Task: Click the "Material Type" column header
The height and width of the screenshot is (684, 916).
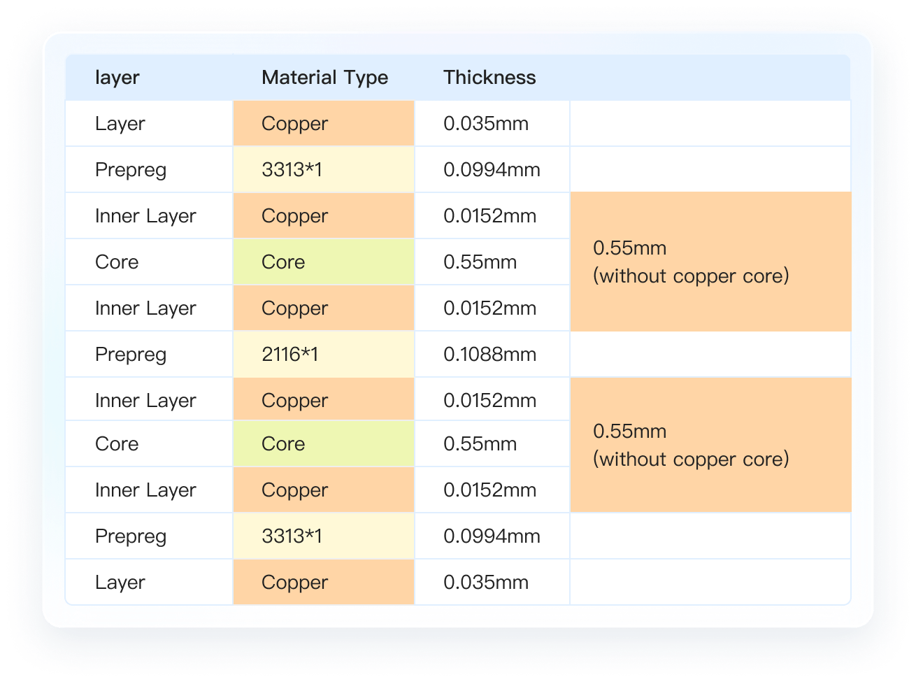Action: point(324,78)
